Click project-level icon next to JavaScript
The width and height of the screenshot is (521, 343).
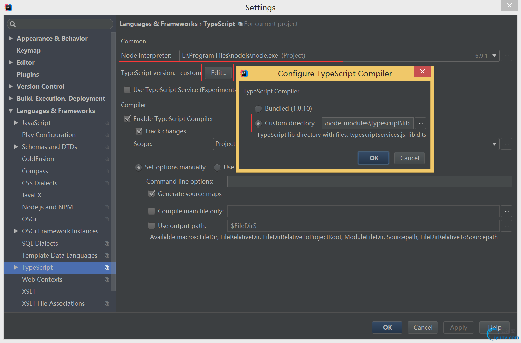107,123
